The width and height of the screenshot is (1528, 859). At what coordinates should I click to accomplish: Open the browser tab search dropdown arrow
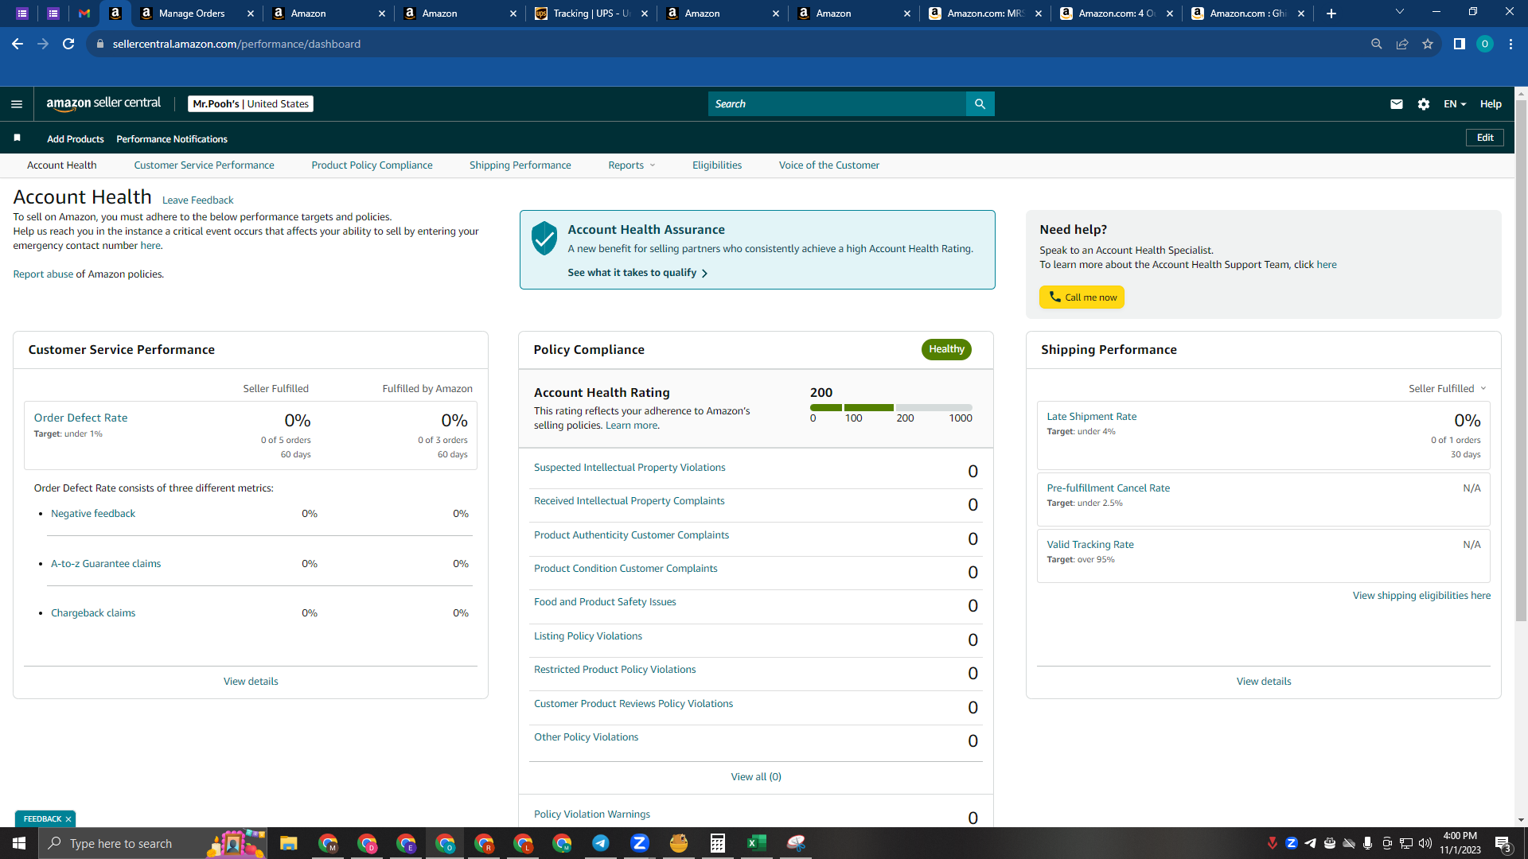point(1400,12)
